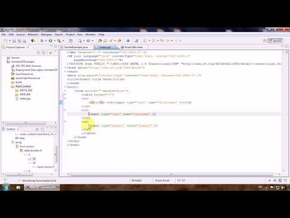Image resolution: width=290 pixels, height=218 pixels.
Task: Open the Window menu
Action: [x=90, y=35]
